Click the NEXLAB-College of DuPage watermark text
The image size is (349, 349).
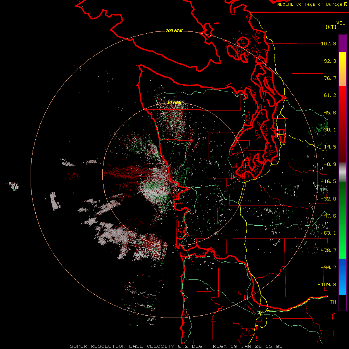[x=312, y=4]
